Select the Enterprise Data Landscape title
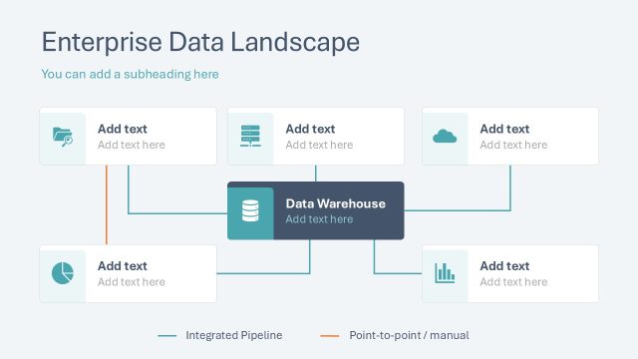638x359 pixels. (200, 42)
